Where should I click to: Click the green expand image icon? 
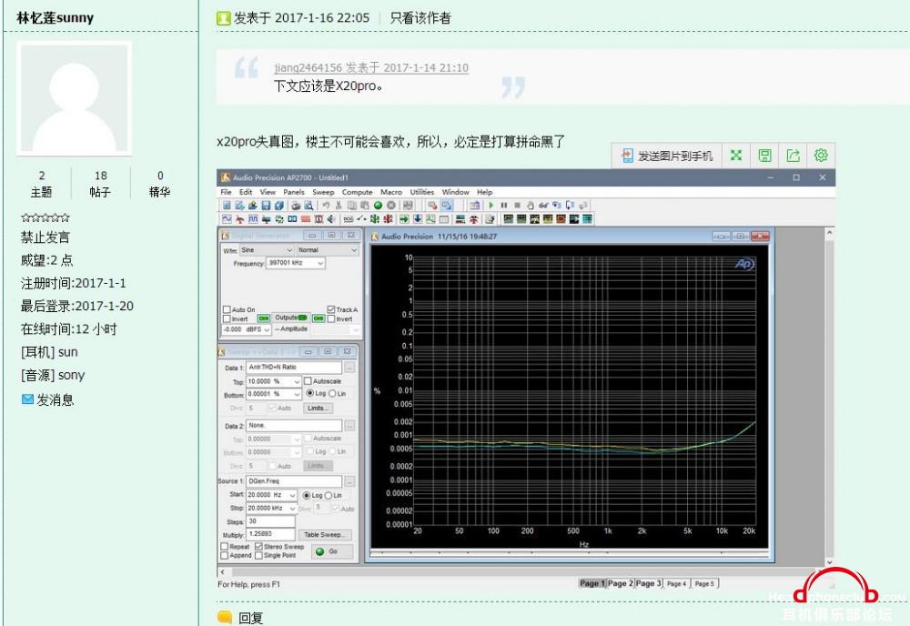coord(736,156)
